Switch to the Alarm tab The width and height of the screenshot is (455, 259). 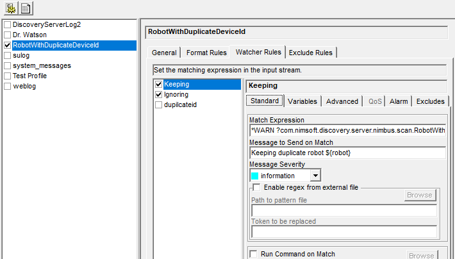click(x=399, y=101)
